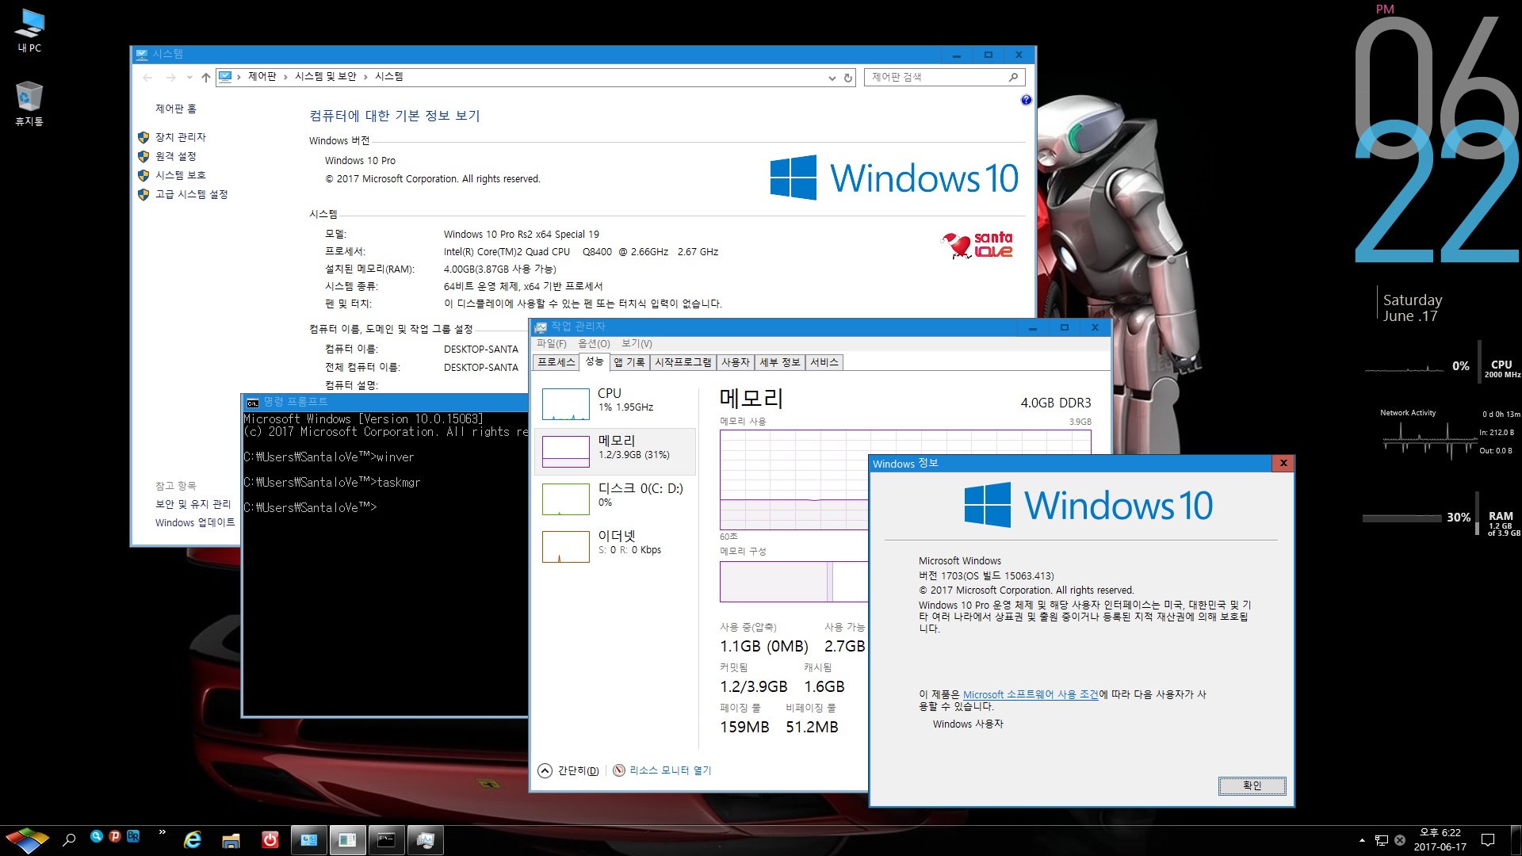Switch to 사용자 tab

[x=735, y=362]
